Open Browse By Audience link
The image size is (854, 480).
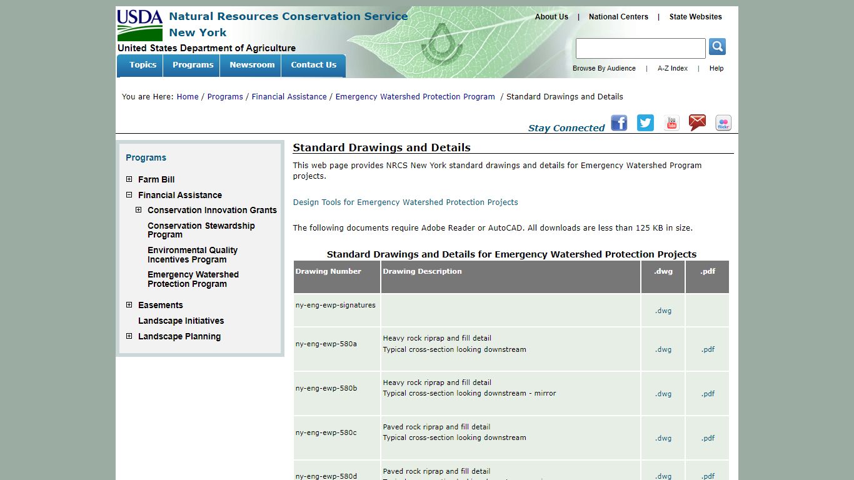click(604, 69)
